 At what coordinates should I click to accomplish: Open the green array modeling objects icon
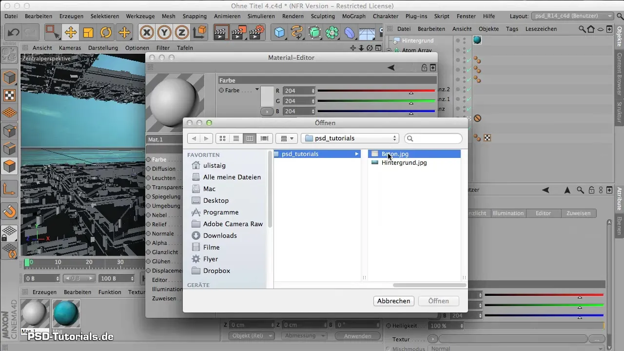(332, 33)
